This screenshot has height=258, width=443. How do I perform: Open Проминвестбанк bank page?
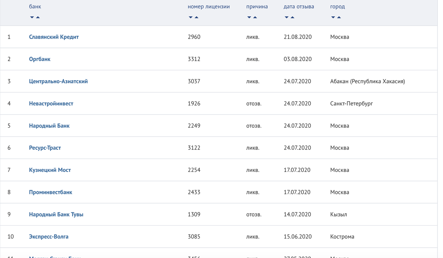click(51, 192)
